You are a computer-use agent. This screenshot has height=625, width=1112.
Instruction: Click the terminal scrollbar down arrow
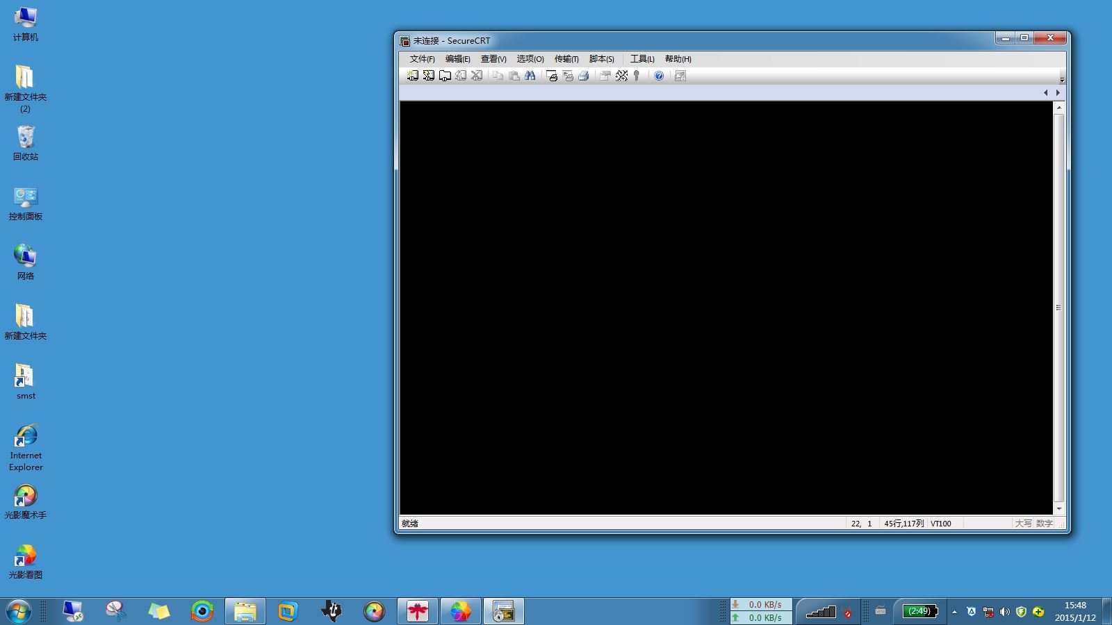click(1059, 509)
